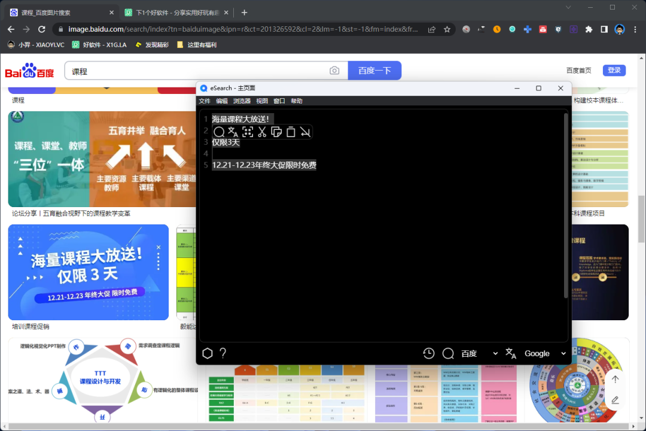Open the 登录 login button

click(614, 70)
